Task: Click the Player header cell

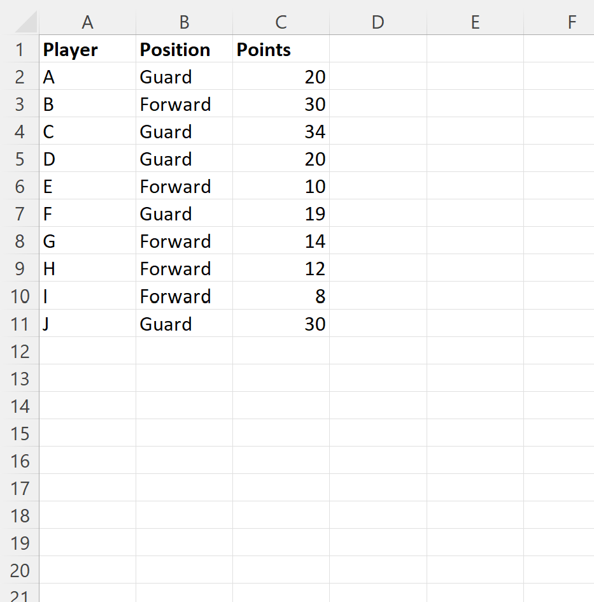Action: point(87,49)
